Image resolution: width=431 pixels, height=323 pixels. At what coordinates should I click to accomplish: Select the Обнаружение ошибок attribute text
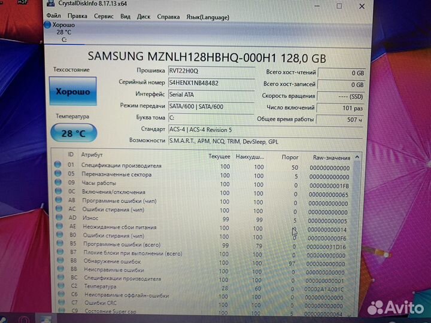113,261
